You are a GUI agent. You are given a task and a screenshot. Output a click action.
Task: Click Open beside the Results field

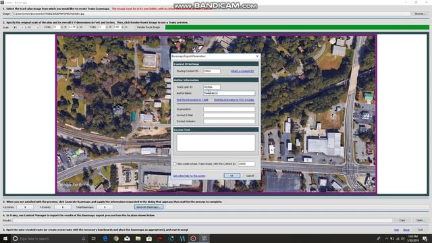[x=420, y=220]
